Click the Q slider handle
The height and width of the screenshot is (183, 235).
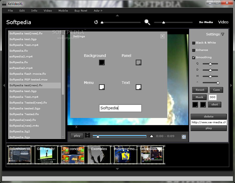click(x=210, y=64)
